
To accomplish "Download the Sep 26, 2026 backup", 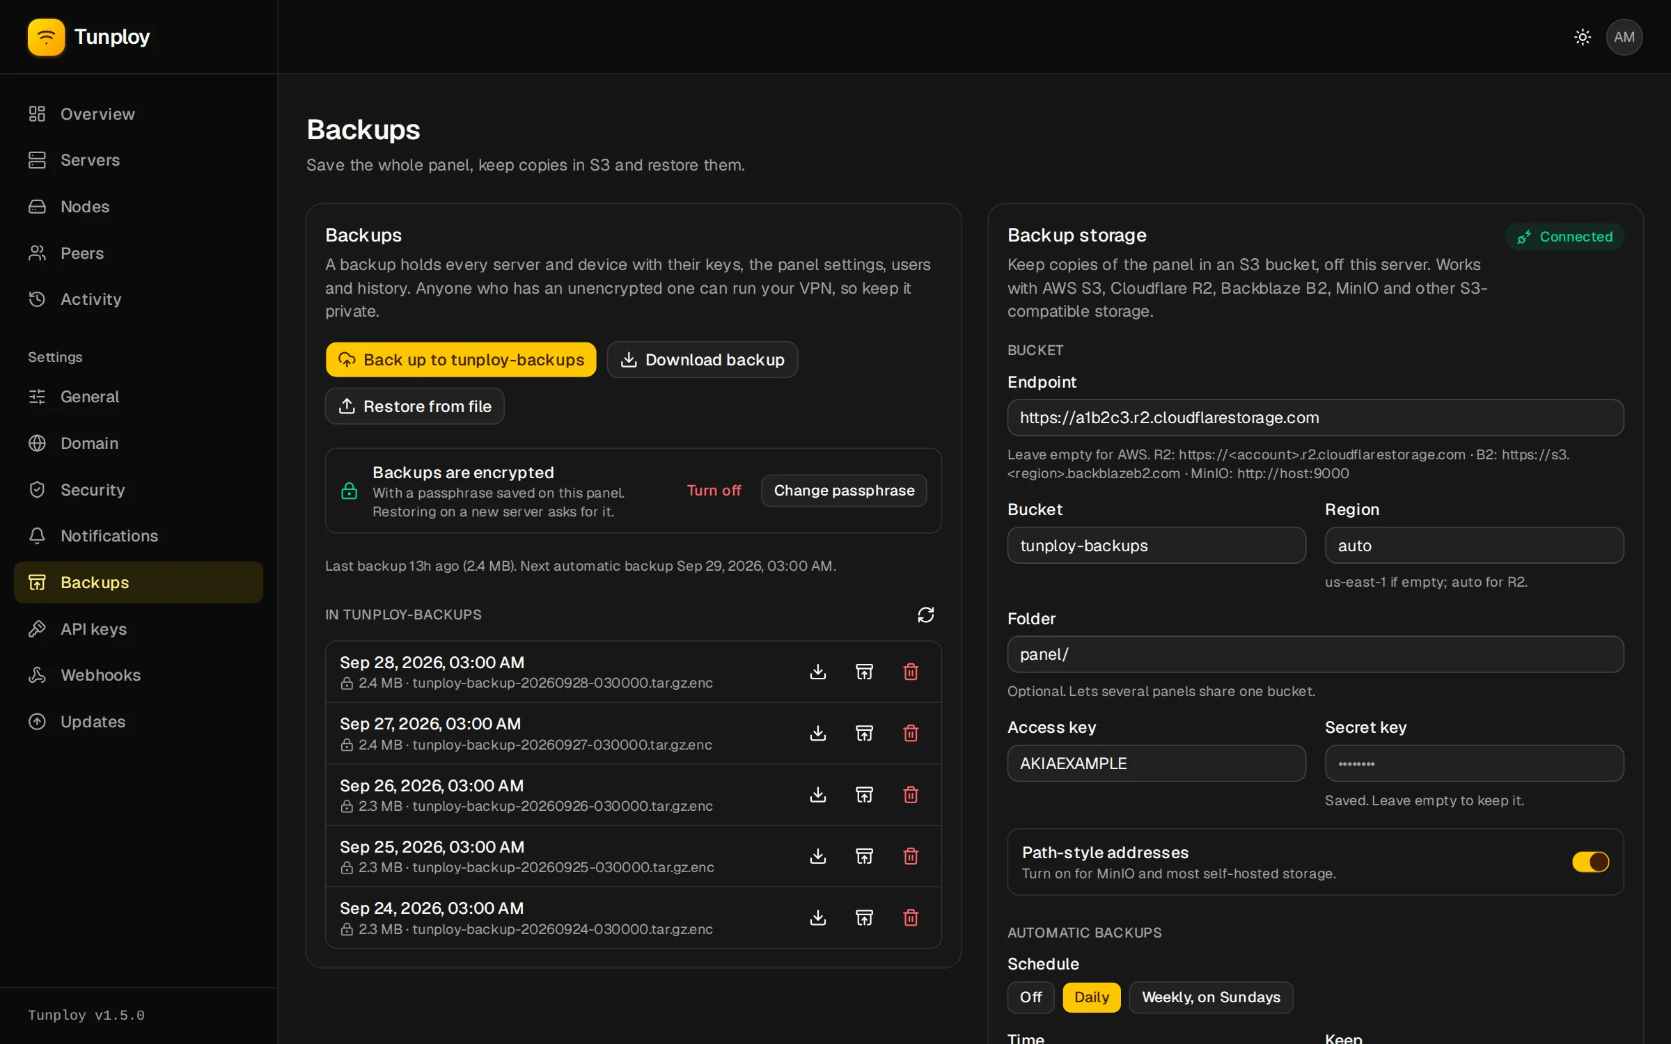I will tap(818, 795).
